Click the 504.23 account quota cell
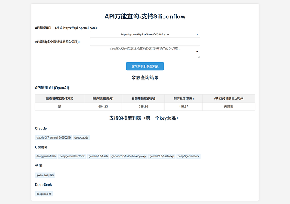Image resolution: width=290 pixels, height=204 pixels. coord(103,107)
